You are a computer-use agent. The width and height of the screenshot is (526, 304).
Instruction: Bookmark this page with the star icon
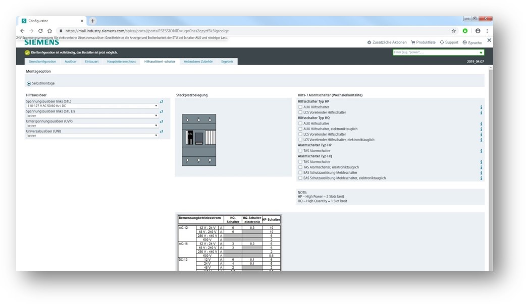[x=453, y=31]
